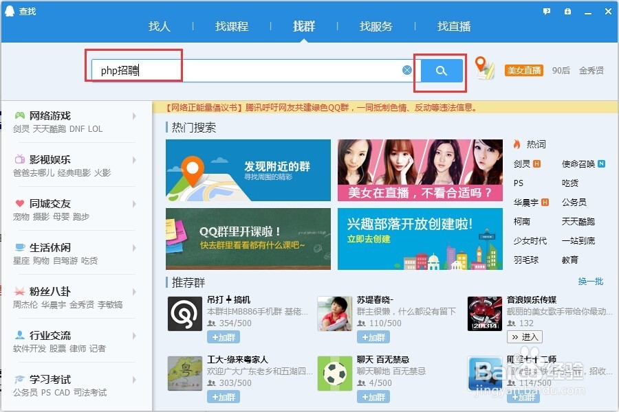This screenshot has height=412, width=619.
Task: Click hot word 羽毛球
Action: pos(526,260)
